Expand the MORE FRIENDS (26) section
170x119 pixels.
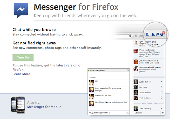149,103
